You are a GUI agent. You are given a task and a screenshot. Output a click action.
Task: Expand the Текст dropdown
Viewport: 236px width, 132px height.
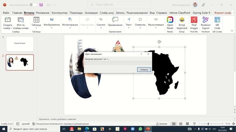129,28
